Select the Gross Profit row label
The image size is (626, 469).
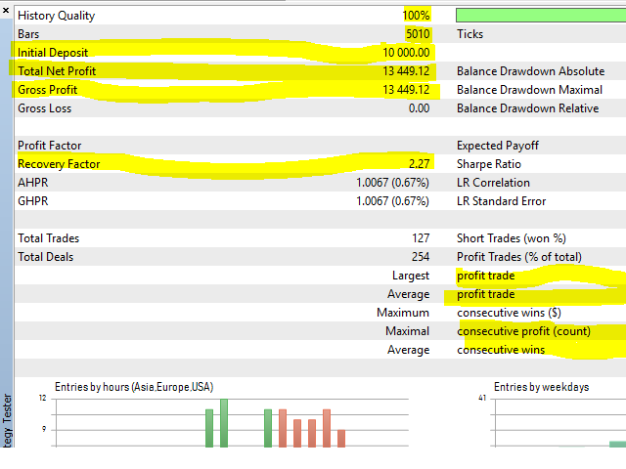tap(48, 90)
